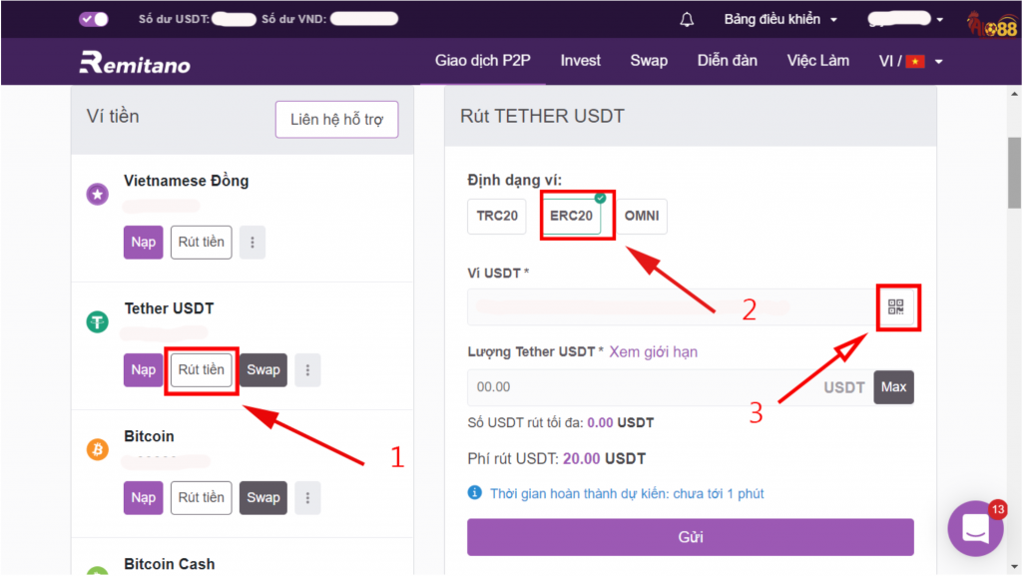Go to the Invest menu item
Screen dimensions: 1022x576
pos(580,61)
